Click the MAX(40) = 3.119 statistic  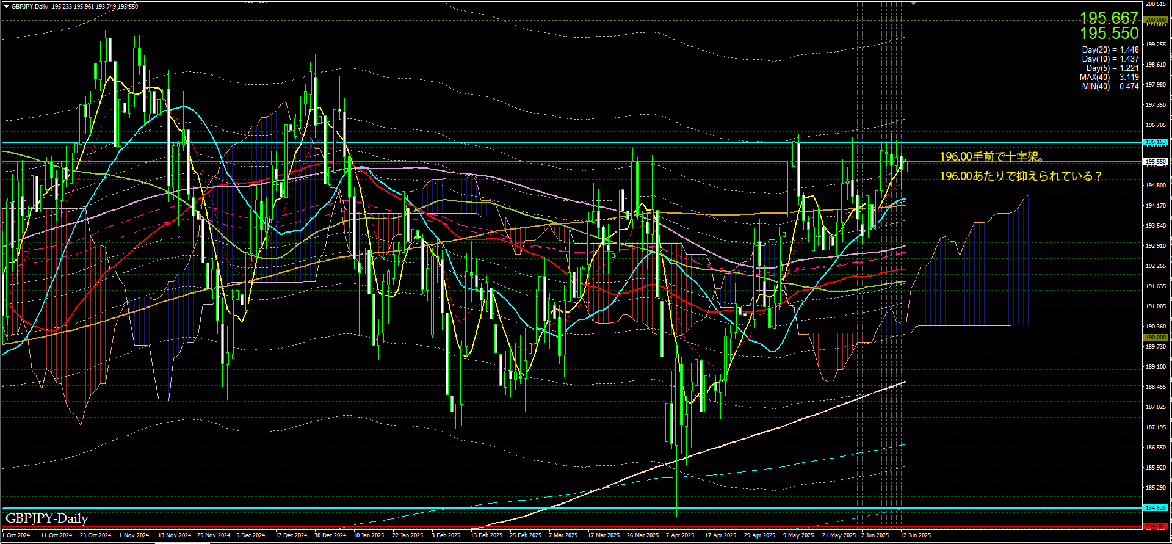click(1109, 78)
